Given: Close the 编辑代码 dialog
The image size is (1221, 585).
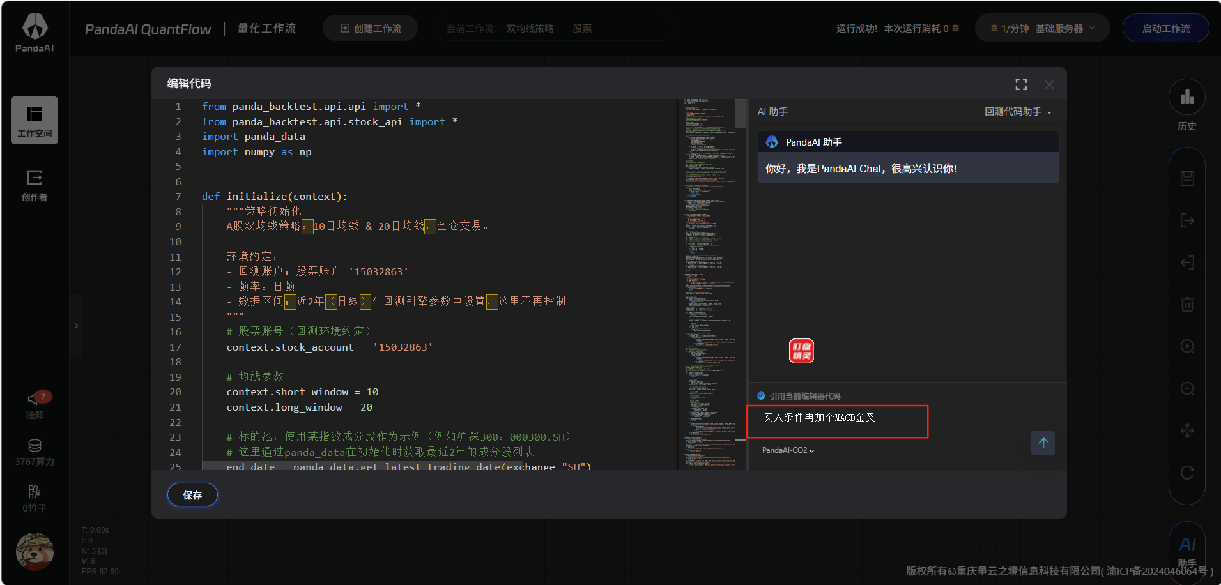Looking at the screenshot, I should [1049, 84].
